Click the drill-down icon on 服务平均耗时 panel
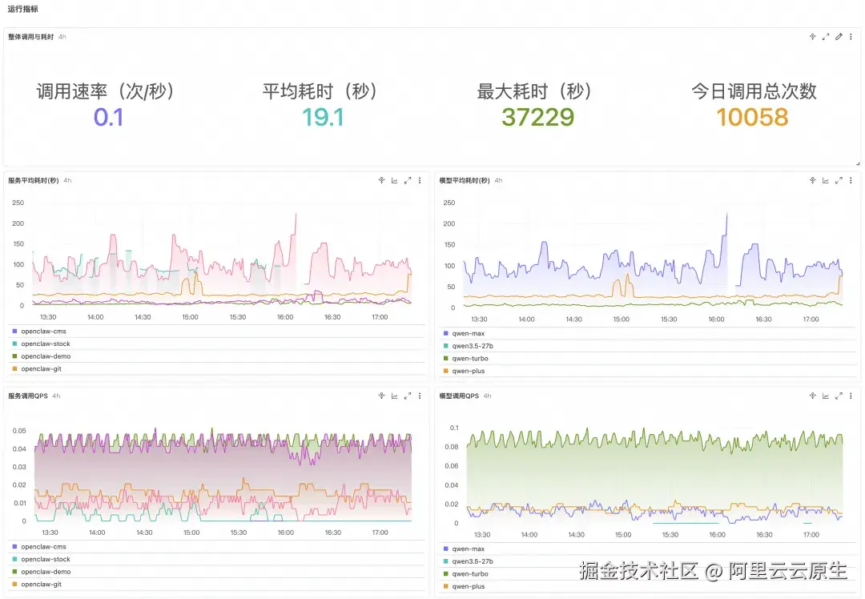The height and width of the screenshot is (599, 865). point(381,180)
